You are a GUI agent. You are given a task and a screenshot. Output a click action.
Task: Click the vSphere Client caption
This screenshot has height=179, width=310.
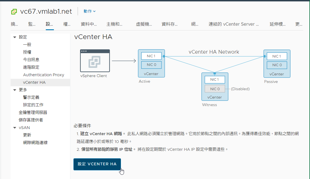(x=94, y=76)
